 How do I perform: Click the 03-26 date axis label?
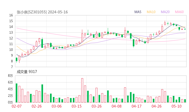click(x=97, y=106)
